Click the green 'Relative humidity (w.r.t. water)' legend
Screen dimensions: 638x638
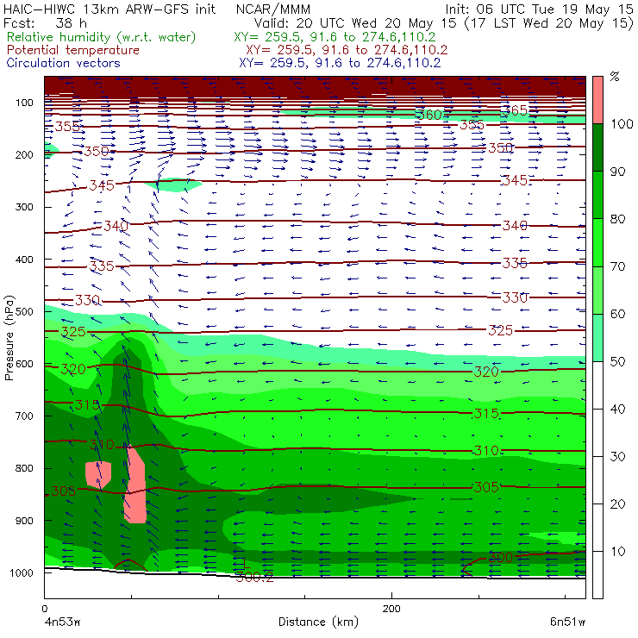[x=102, y=37]
